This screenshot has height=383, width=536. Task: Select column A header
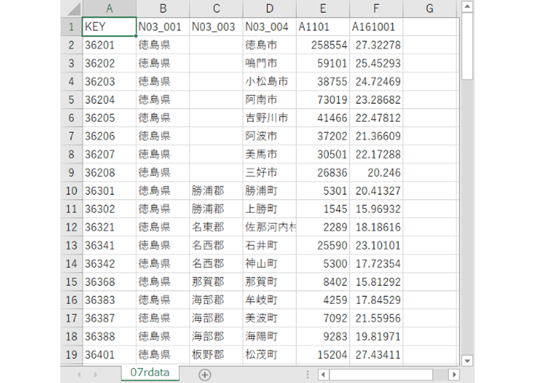click(109, 9)
